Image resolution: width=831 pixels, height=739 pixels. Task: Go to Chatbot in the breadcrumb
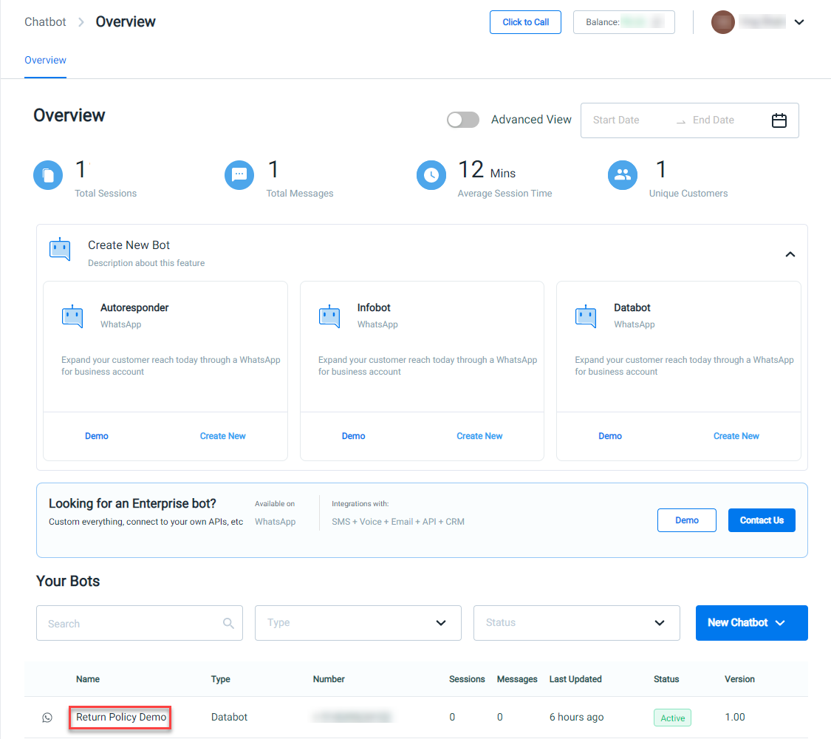coord(46,21)
